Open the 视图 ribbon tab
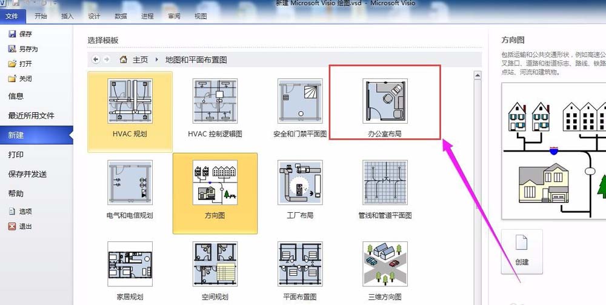The height and width of the screenshot is (305, 606). pyautogui.click(x=201, y=16)
